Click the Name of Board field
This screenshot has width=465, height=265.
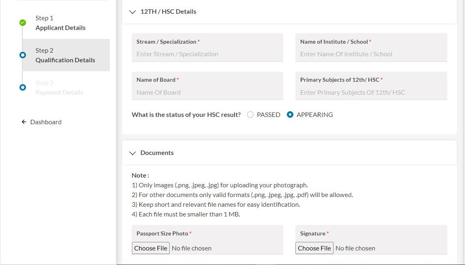pyautogui.click(x=207, y=93)
